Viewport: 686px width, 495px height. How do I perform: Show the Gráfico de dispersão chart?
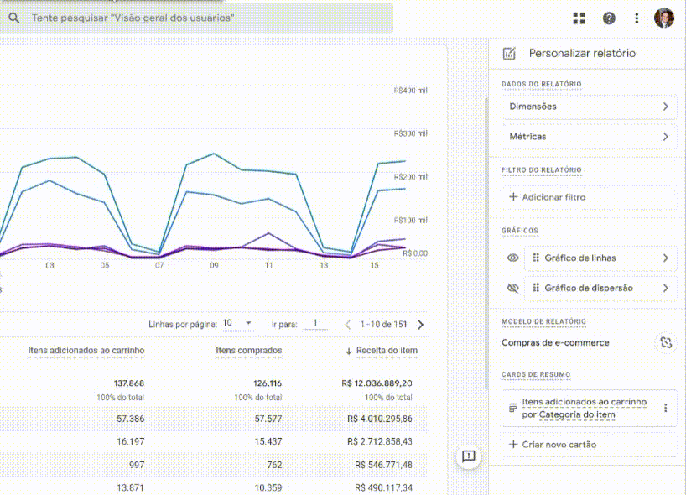coord(513,288)
